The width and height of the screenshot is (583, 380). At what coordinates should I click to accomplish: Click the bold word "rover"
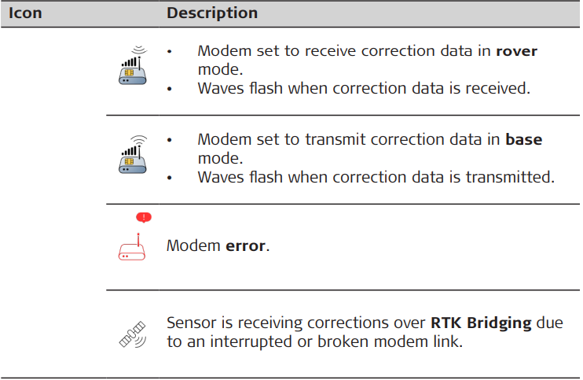click(x=516, y=51)
